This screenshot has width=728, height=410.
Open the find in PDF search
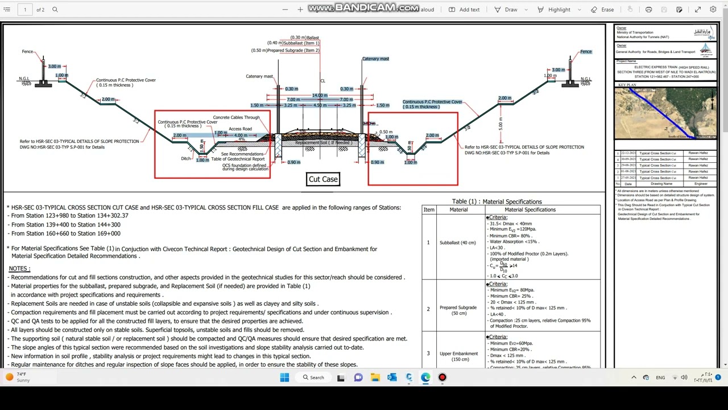tap(55, 10)
